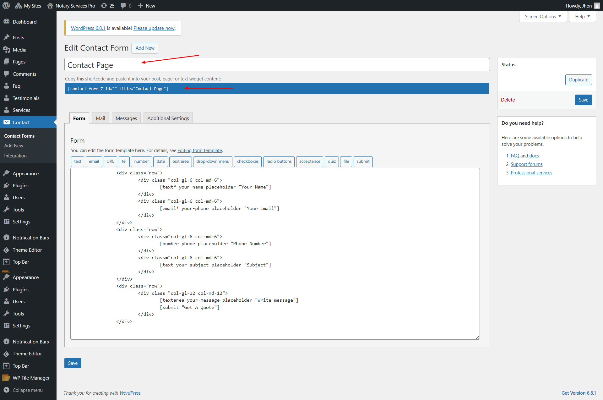Click the first Users icon in sidebar

[6, 197]
